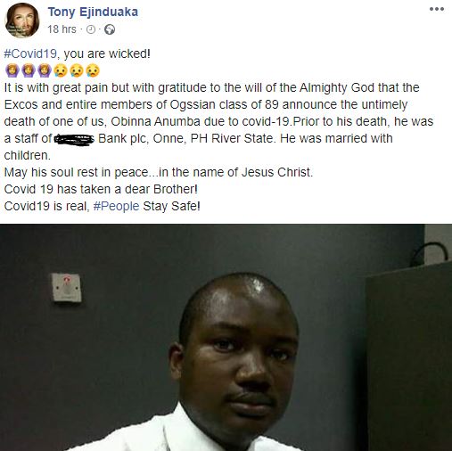
Task: Open the attached photo of the man
Action: click(226, 338)
